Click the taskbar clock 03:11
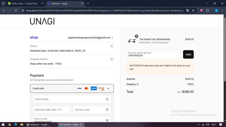The width and height of the screenshot is (226, 127). click(x=214, y=125)
